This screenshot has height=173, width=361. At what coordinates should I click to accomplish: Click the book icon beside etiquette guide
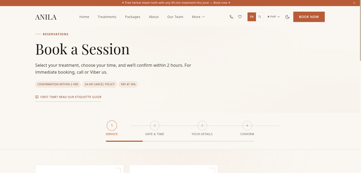point(37,97)
